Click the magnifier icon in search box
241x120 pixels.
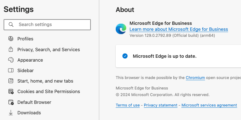[x=11, y=25]
